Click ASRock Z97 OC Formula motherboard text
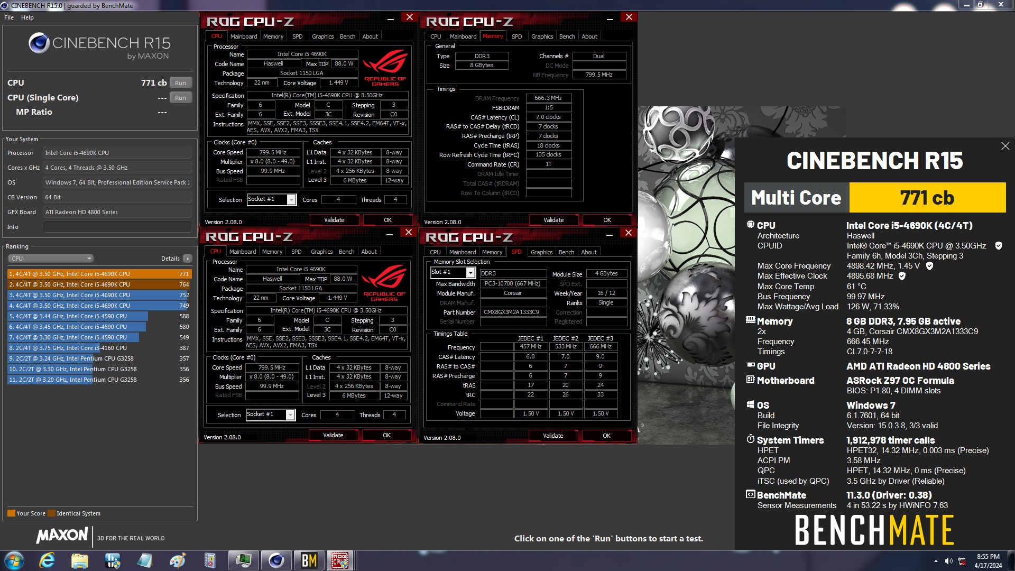This screenshot has width=1015, height=571. pyautogui.click(x=900, y=380)
